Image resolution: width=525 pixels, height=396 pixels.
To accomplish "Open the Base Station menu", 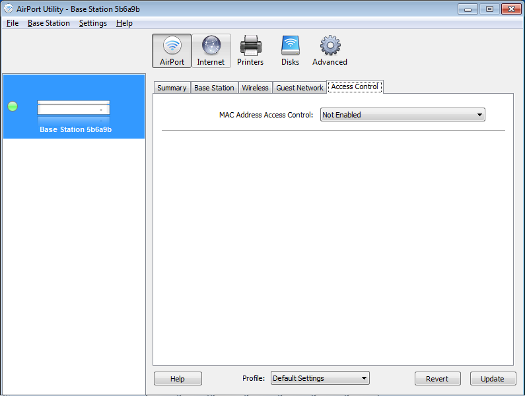I will tap(49, 23).
